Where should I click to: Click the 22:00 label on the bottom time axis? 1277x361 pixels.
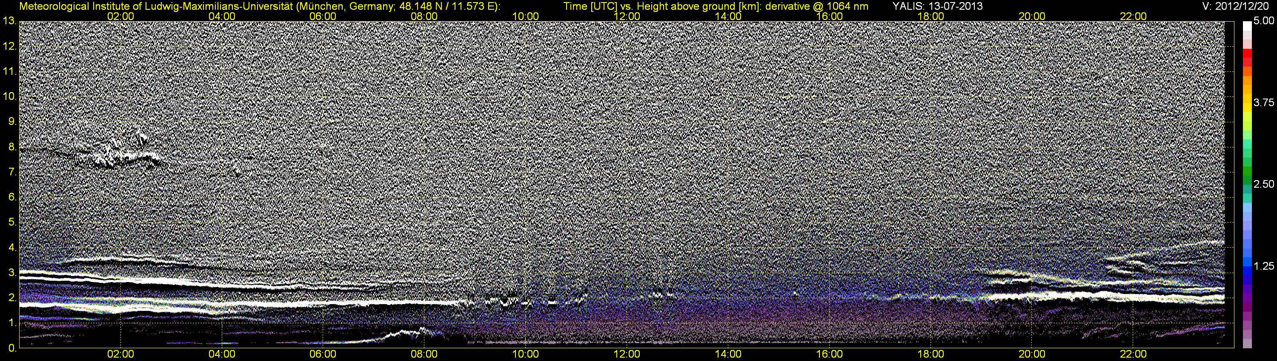pyautogui.click(x=1133, y=354)
